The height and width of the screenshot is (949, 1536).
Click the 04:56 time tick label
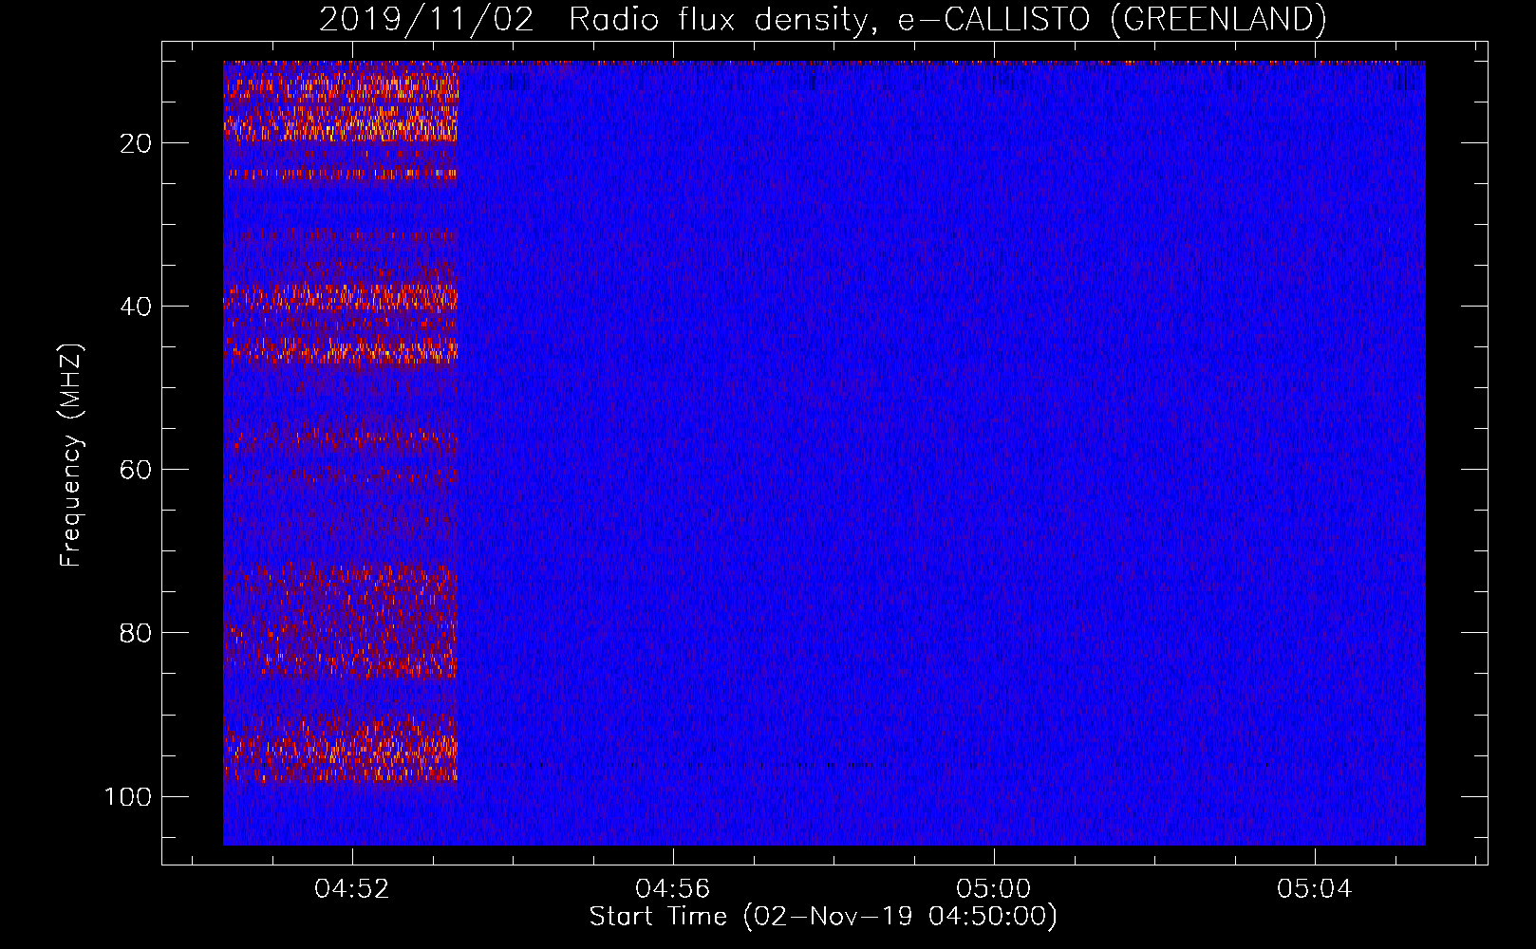[673, 889]
